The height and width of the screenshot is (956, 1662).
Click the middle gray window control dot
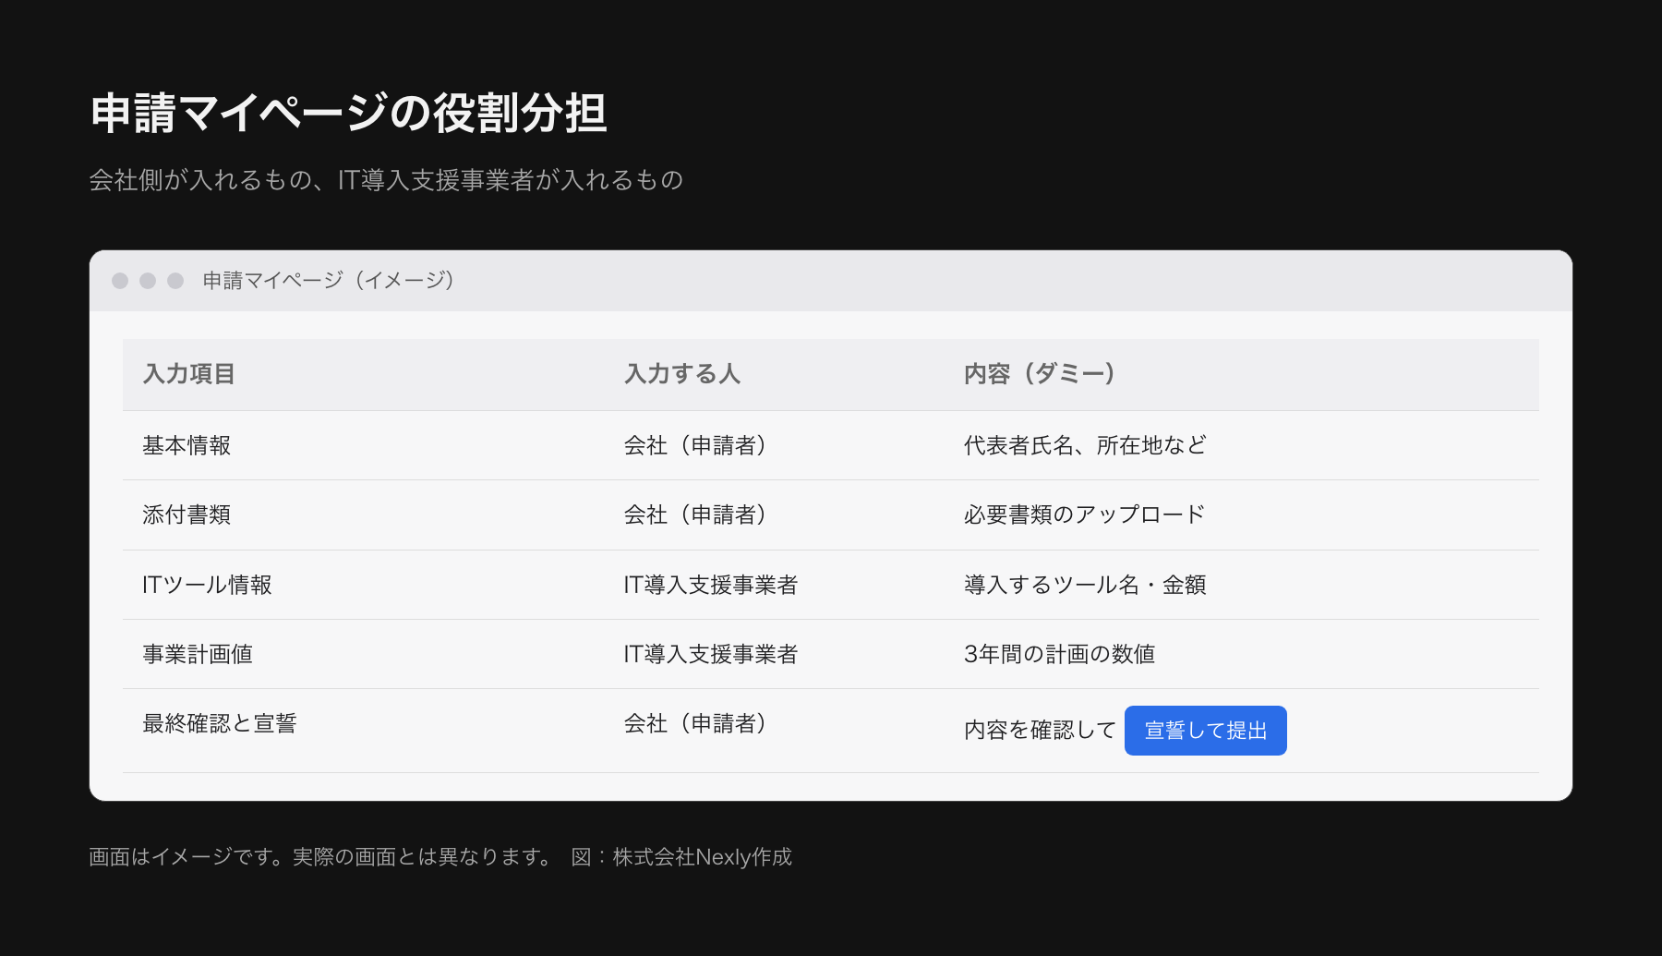point(148,281)
